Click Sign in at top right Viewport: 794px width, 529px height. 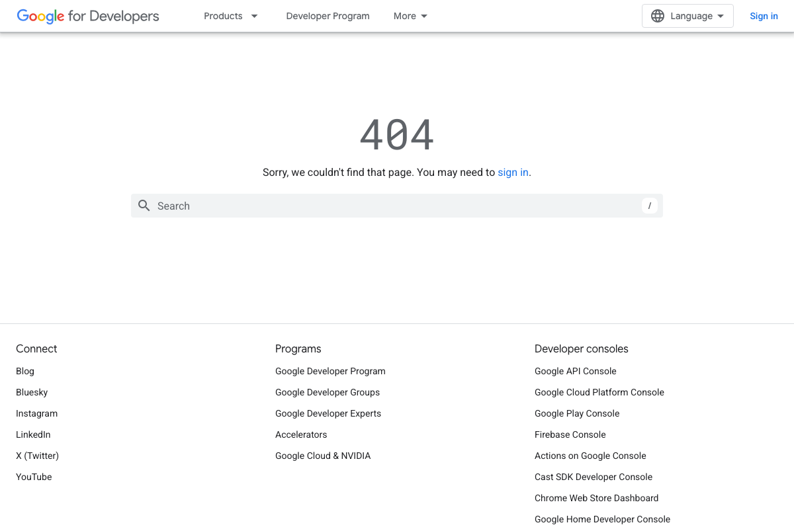(764, 16)
